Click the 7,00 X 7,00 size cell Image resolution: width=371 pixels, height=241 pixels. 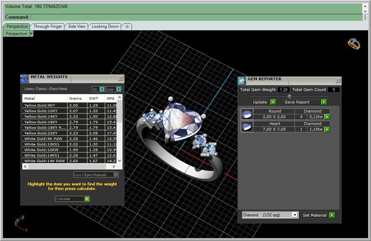point(274,129)
